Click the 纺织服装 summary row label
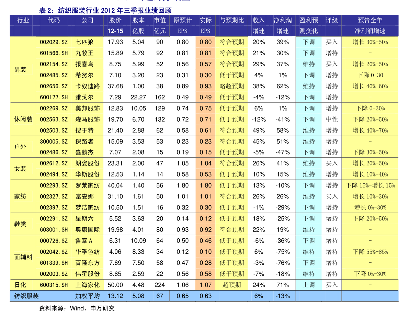 (x=26, y=296)
